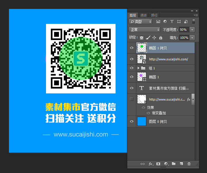
Task: Filter for smart object layers
Action: (186, 22)
